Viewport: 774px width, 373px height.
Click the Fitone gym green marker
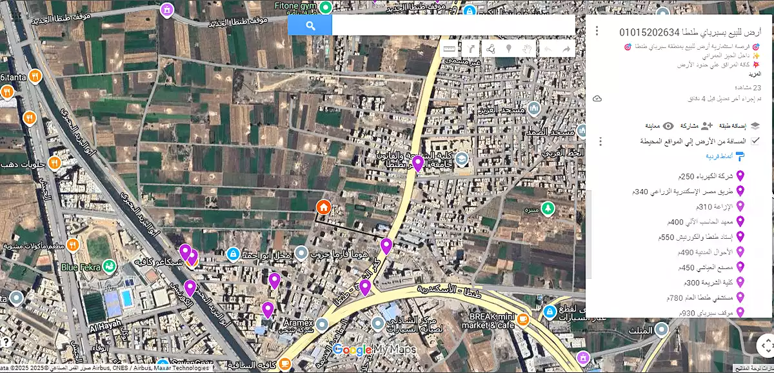coord(326,7)
